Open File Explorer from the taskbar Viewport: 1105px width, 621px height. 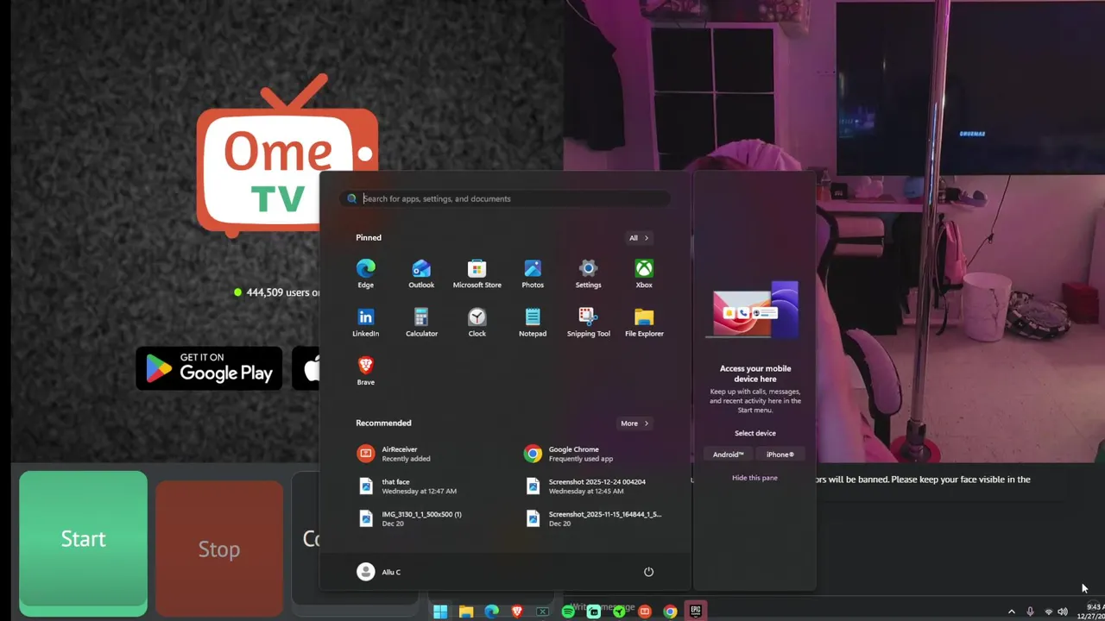[x=466, y=612]
